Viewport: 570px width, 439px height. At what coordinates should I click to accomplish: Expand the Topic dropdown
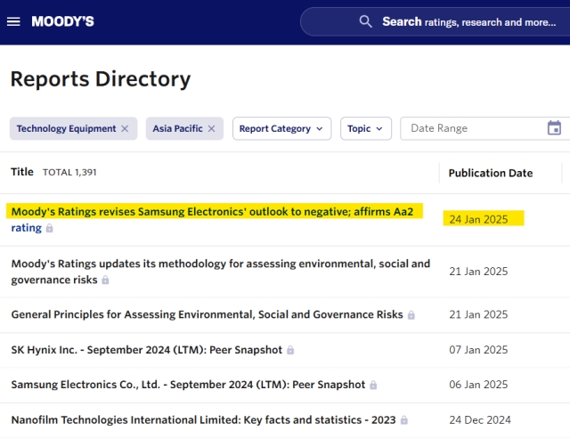point(365,129)
